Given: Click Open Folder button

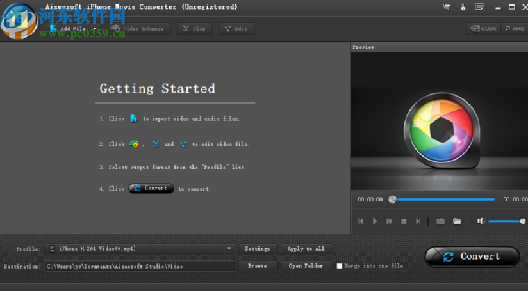Looking at the screenshot, I should (x=306, y=266).
